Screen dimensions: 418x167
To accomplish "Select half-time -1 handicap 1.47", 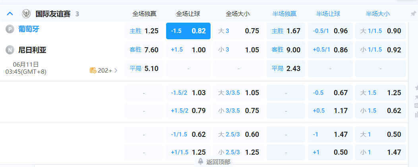I will pyautogui.click(x=330, y=134).
